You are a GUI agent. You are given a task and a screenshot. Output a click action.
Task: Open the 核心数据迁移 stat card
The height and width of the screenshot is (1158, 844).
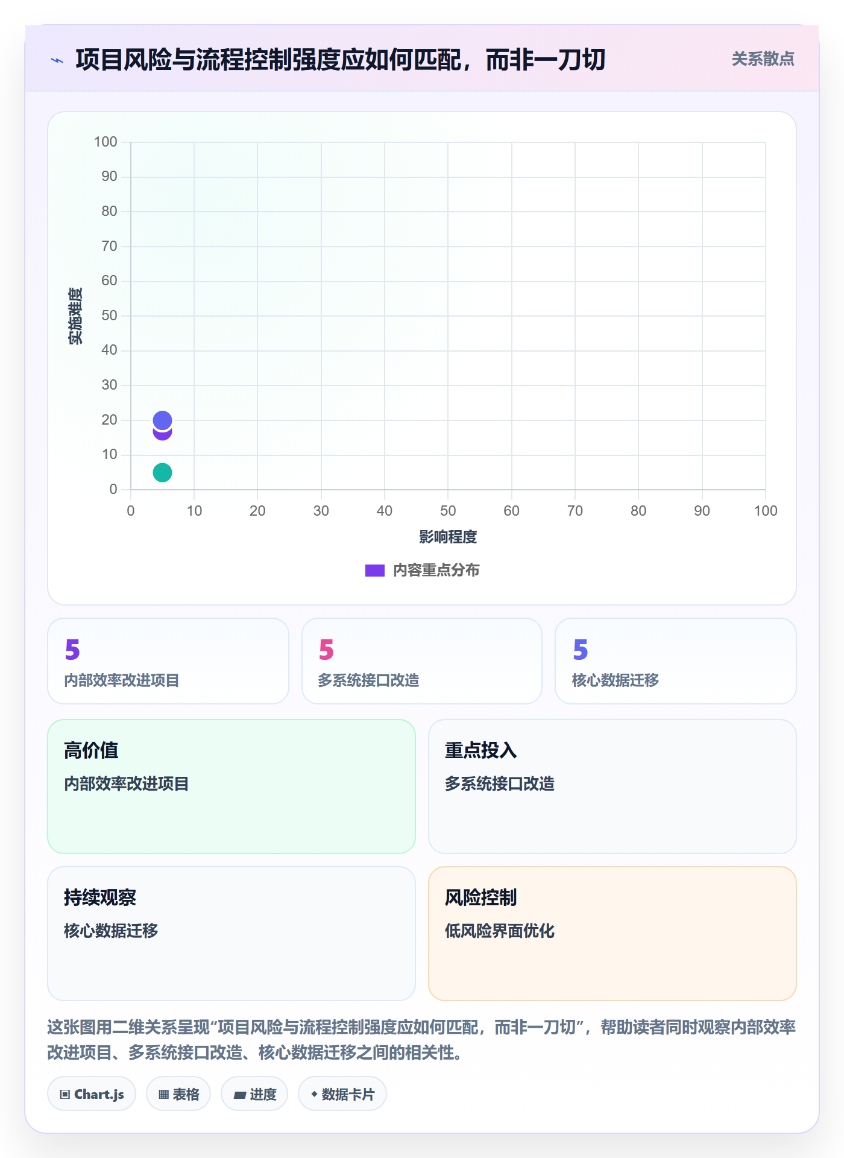click(x=676, y=661)
